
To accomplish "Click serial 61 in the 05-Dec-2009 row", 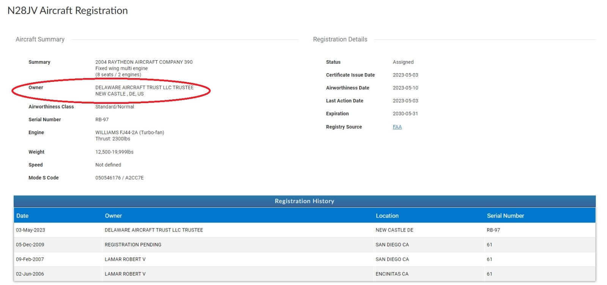I will (489, 245).
